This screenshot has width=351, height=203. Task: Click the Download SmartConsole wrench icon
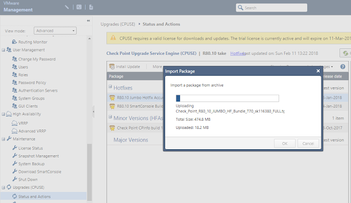coord(15,171)
